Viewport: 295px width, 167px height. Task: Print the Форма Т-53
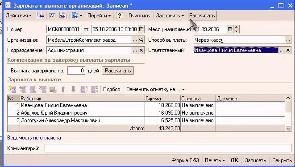[185, 160]
